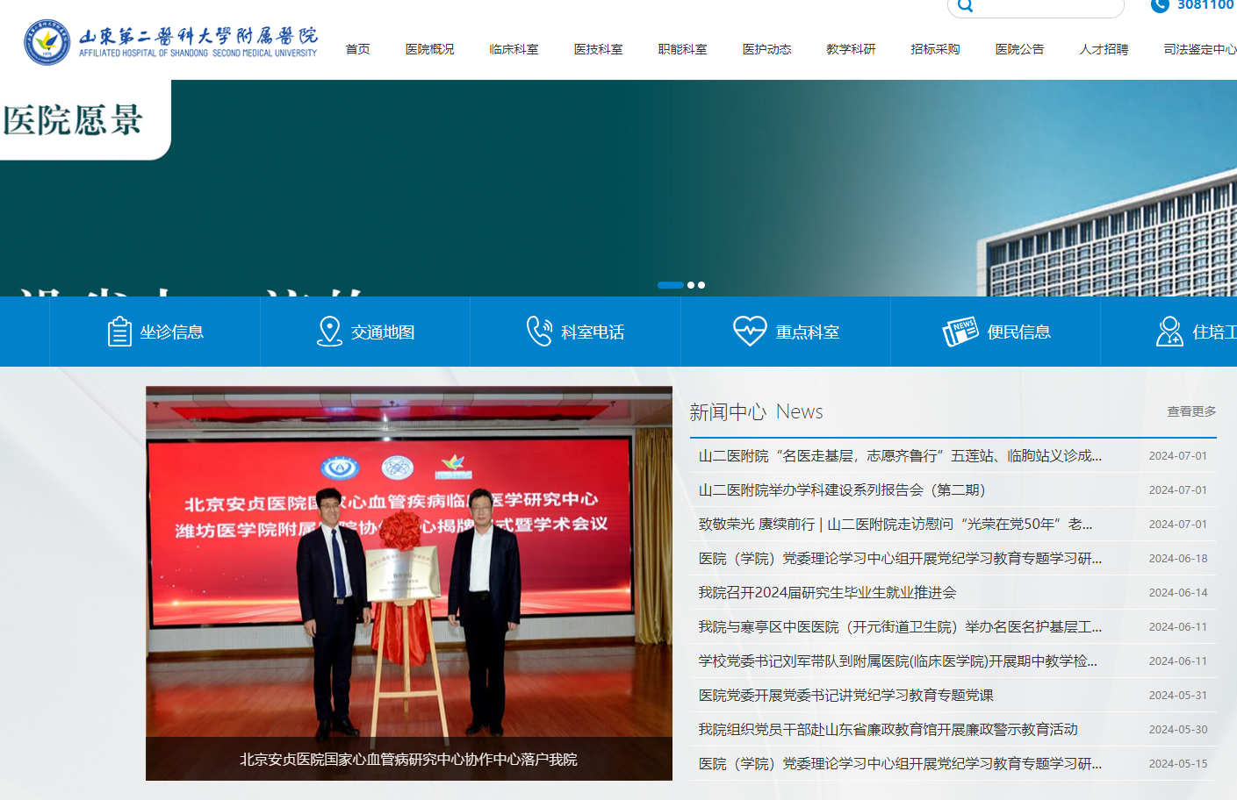
Task: Open the 职能科室 menu
Action: tap(682, 49)
